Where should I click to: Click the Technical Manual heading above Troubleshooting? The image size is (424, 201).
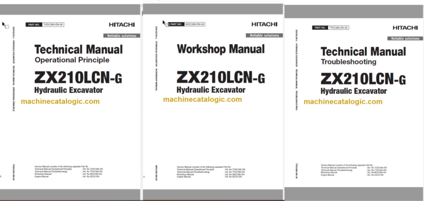(363, 52)
